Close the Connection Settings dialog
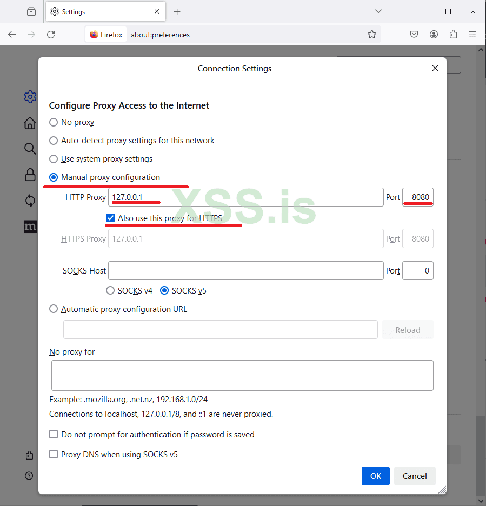 coord(435,68)
